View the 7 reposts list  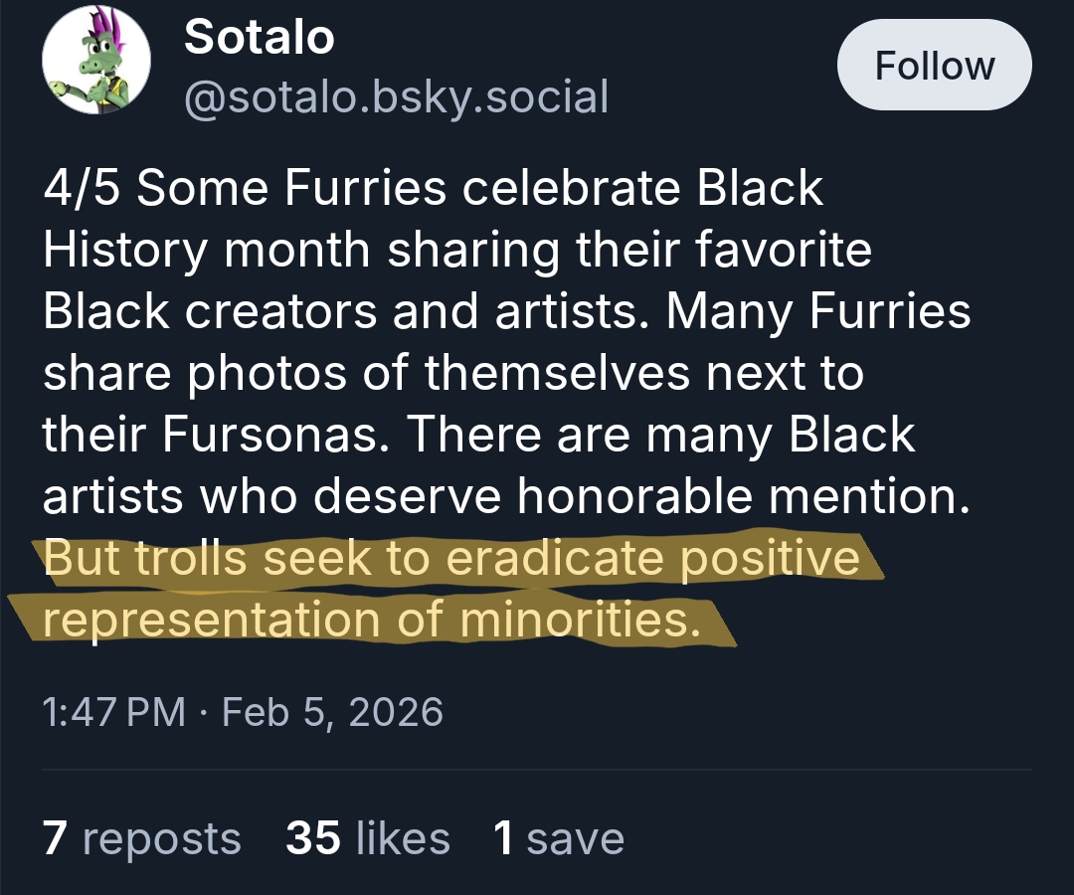point(142,837)
